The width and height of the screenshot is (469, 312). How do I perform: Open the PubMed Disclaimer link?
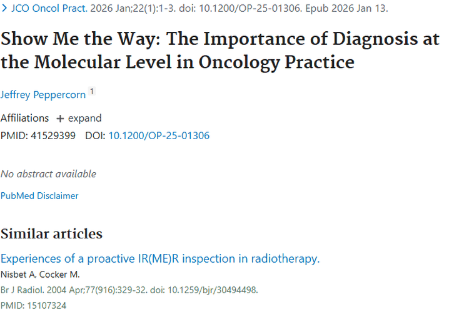click(39, 195)
